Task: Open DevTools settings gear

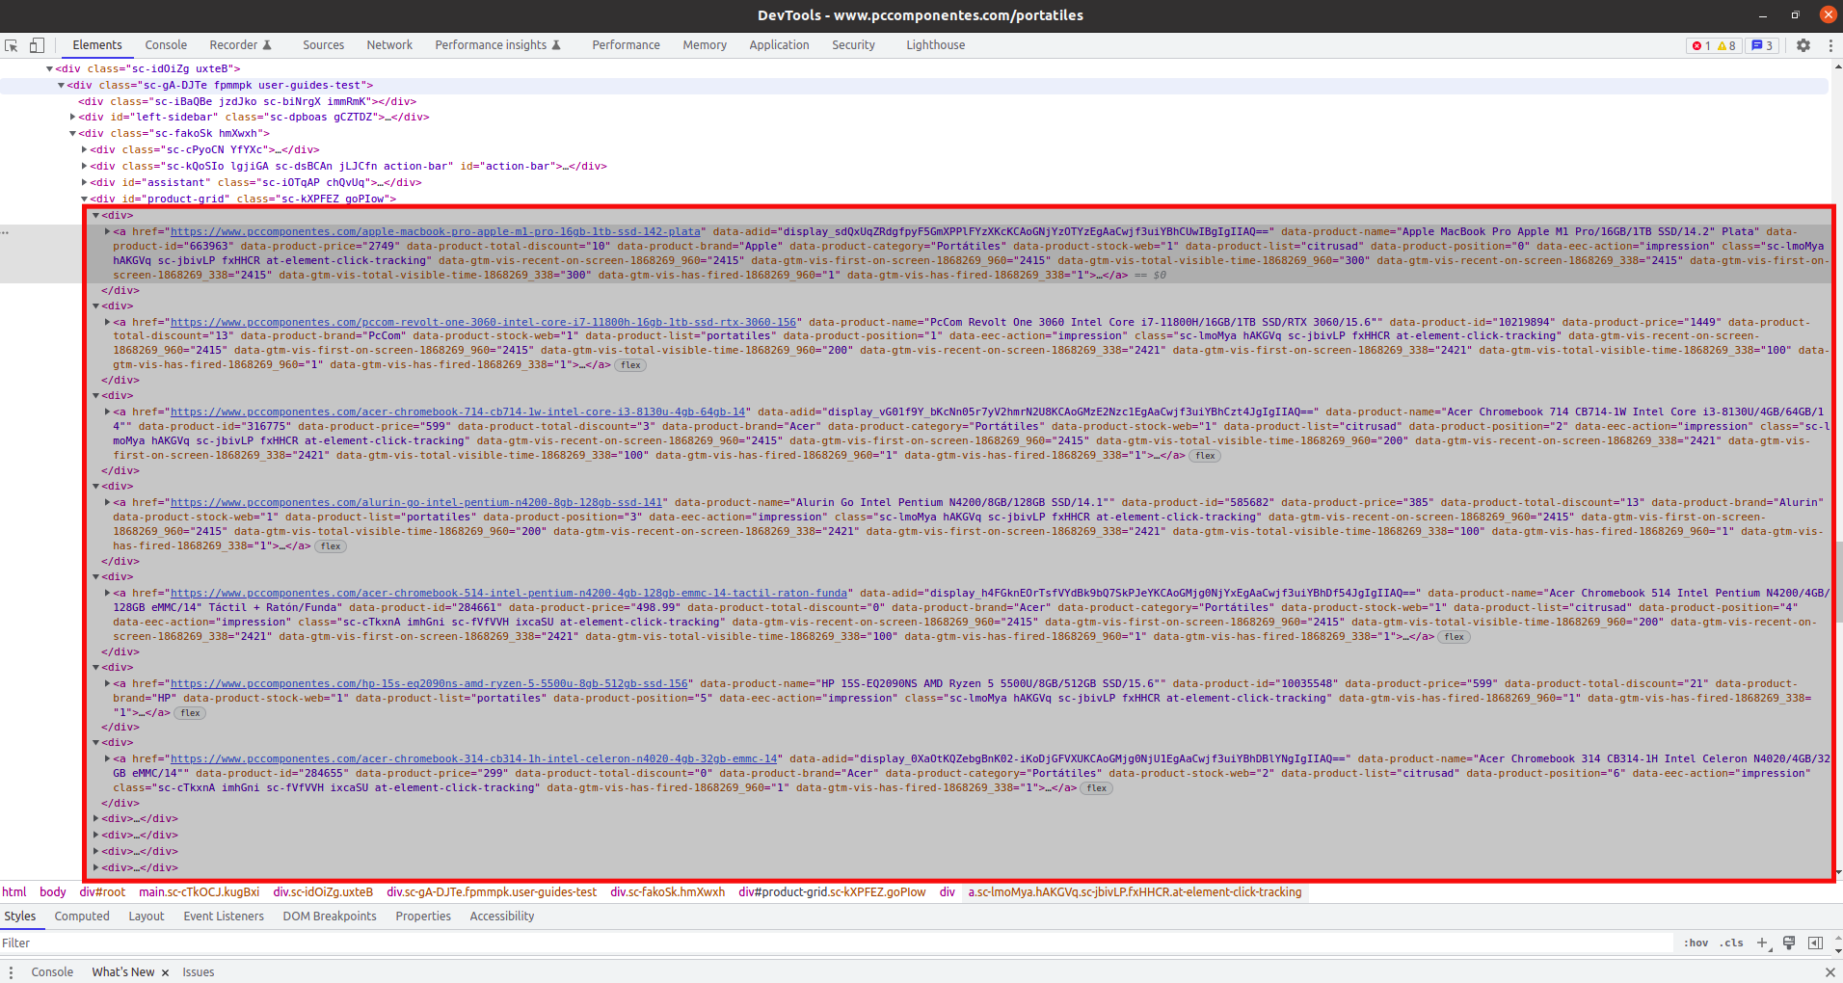Action: tap(1803, 45)
